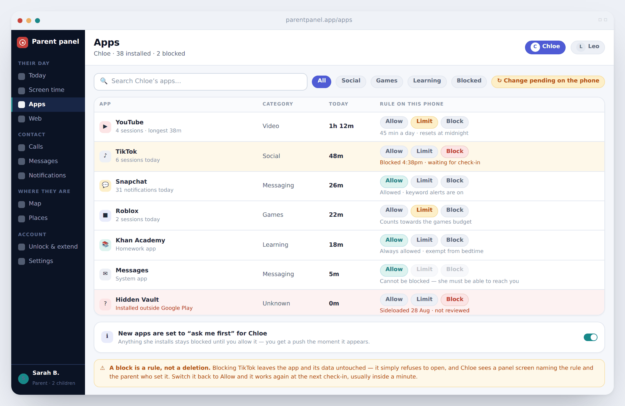Click the CATEGORY column header
This screenshot has height=406, width=625.
[277, 104]
